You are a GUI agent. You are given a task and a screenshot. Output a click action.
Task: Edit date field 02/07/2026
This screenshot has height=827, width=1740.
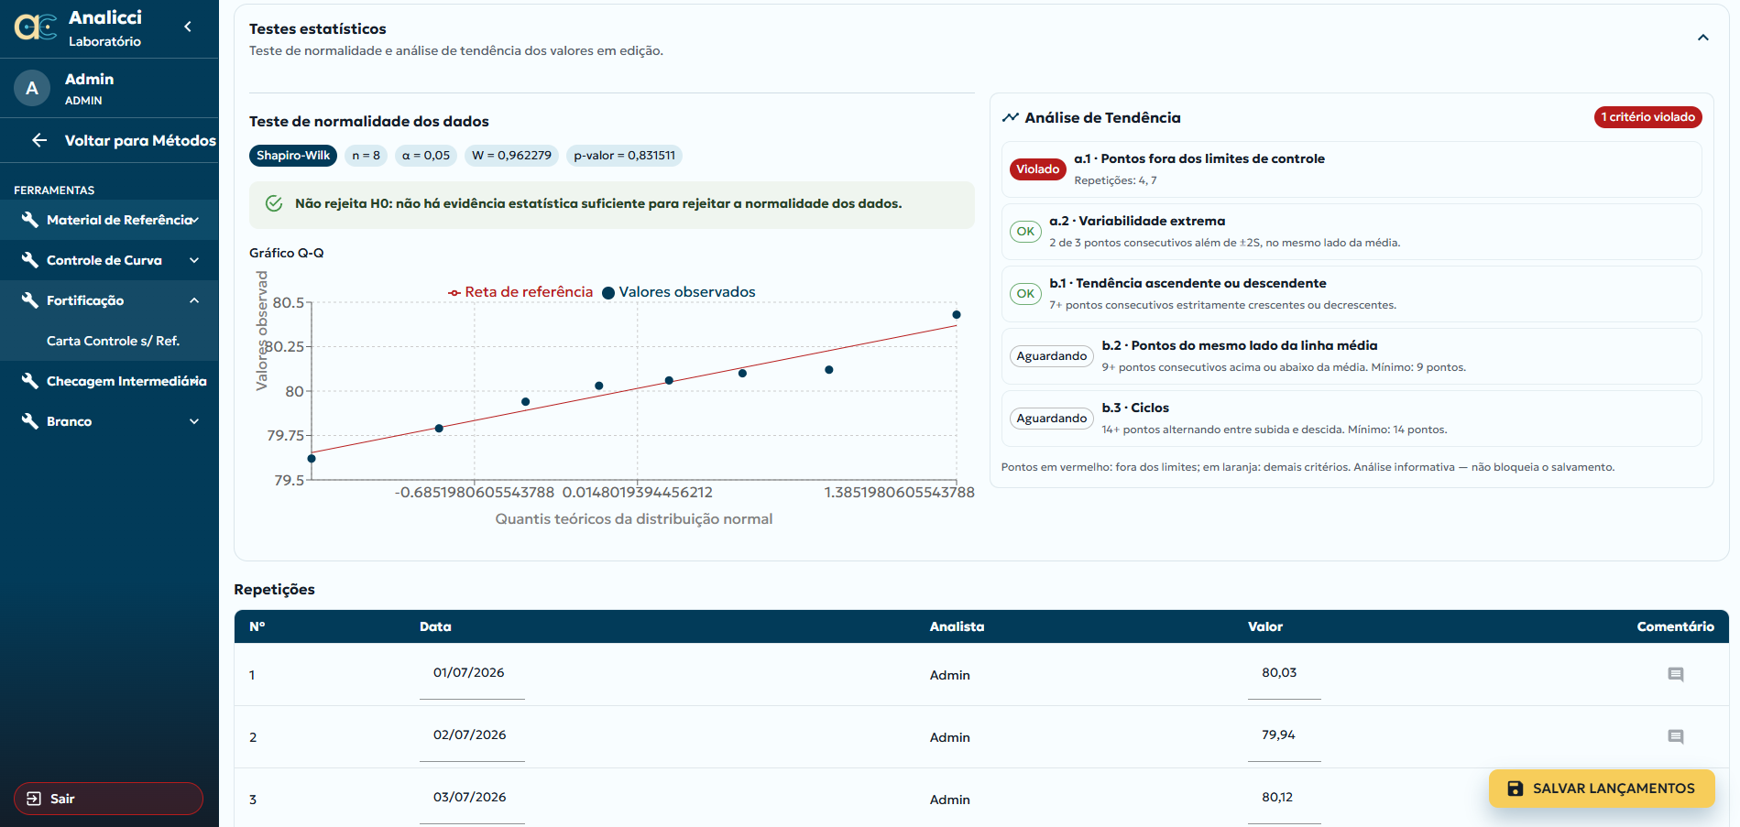point(472,735)
